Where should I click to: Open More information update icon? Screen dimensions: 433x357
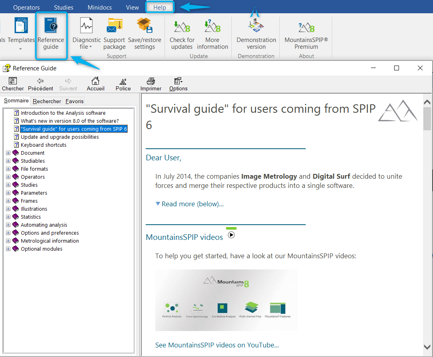click(212, 27)
